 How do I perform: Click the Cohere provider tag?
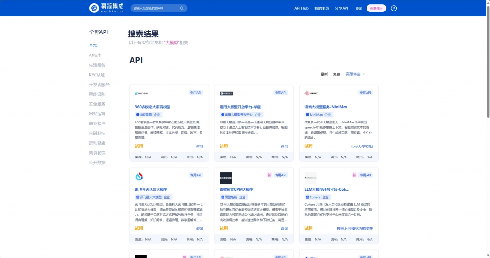point(317,197)
